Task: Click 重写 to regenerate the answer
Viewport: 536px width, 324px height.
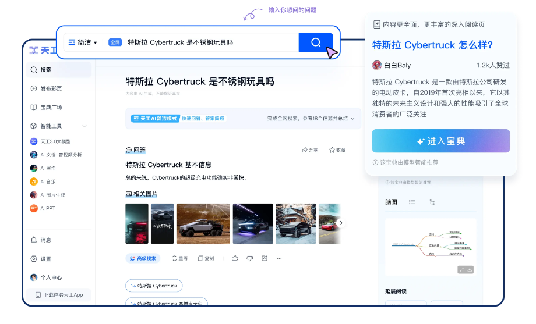Action: point(179,258)
